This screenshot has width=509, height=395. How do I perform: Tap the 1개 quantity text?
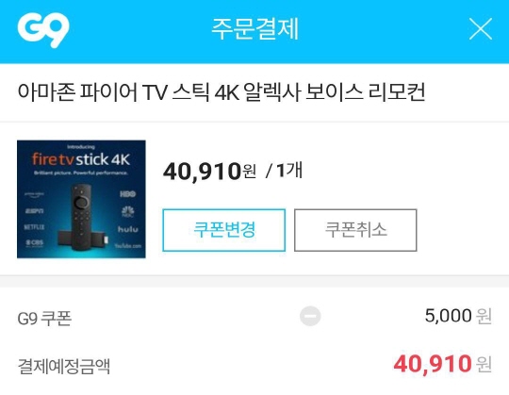289,170
